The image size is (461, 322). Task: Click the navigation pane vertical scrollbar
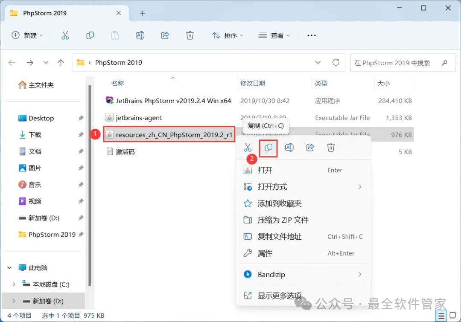[90, 186]
